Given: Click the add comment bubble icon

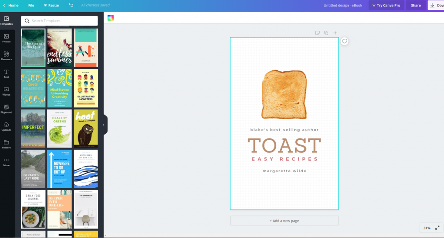Looking at the screenshot, I should click(344, 41).
